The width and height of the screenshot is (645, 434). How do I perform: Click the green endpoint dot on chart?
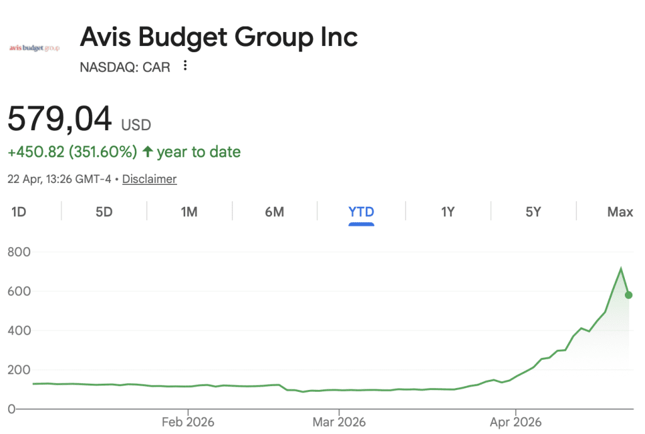coord(628,295)
